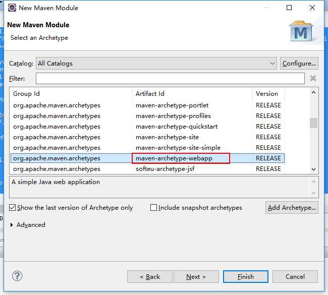This screenshot has width=328, height=295.
Task: Go Back to previous wizard page
Action: [150, 277]
